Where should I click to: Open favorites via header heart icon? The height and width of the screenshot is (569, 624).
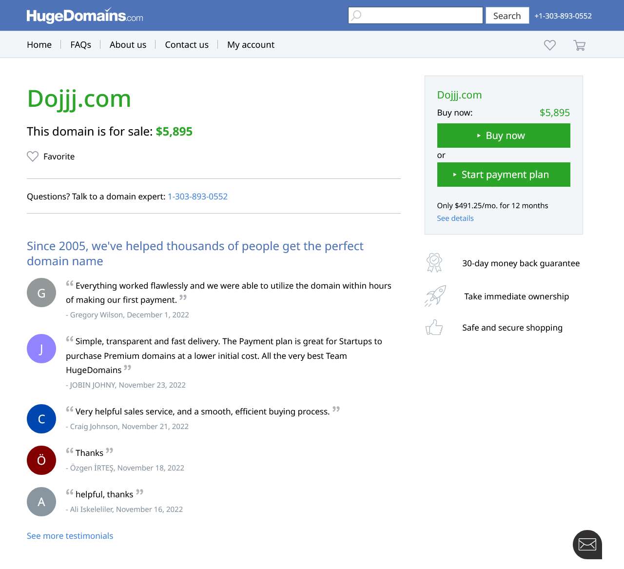point(550,45)
